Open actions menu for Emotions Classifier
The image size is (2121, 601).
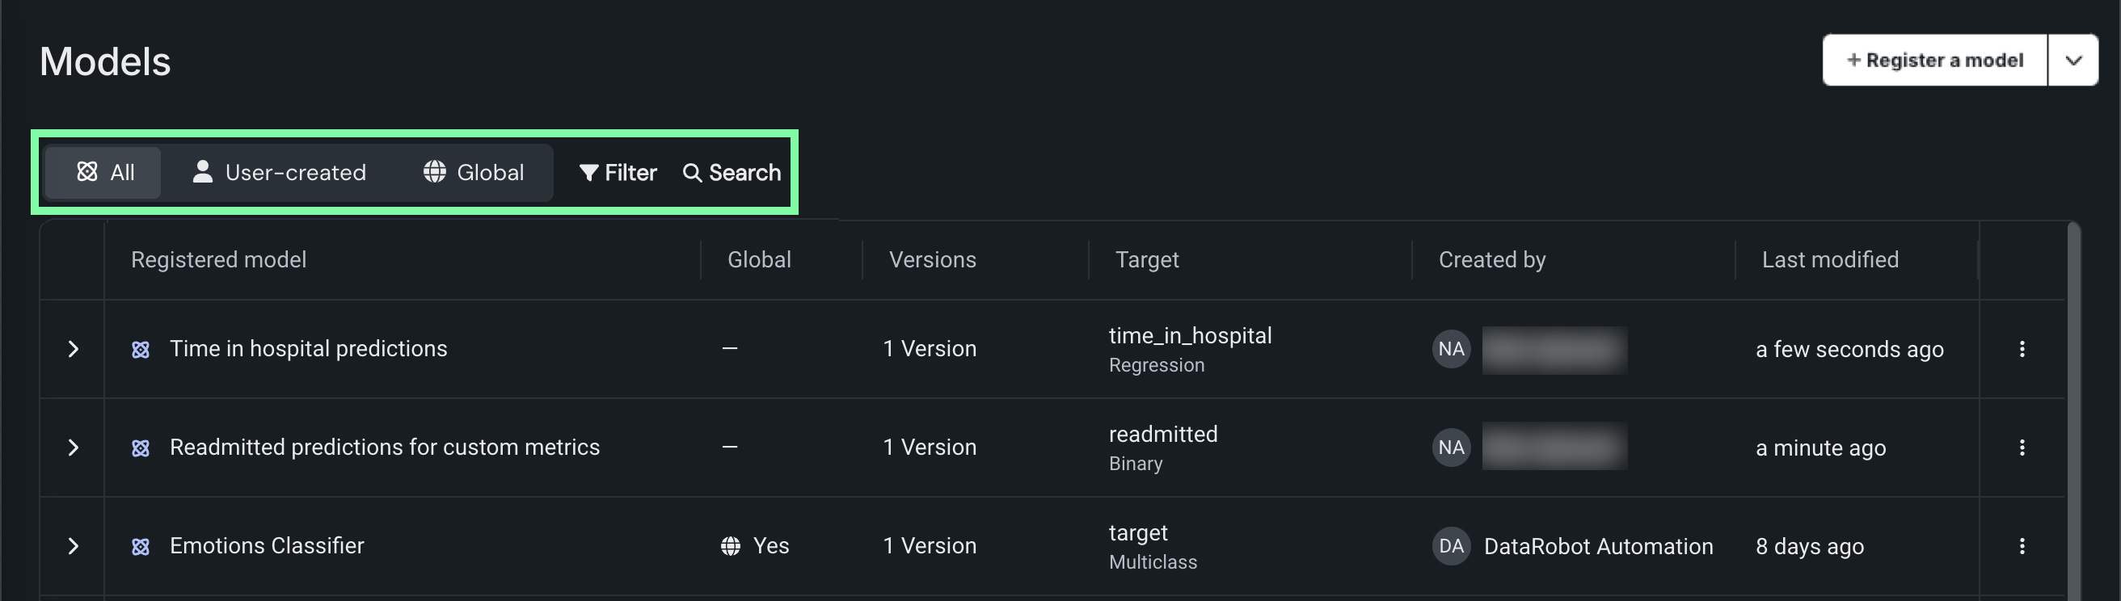pos(2022,546)
